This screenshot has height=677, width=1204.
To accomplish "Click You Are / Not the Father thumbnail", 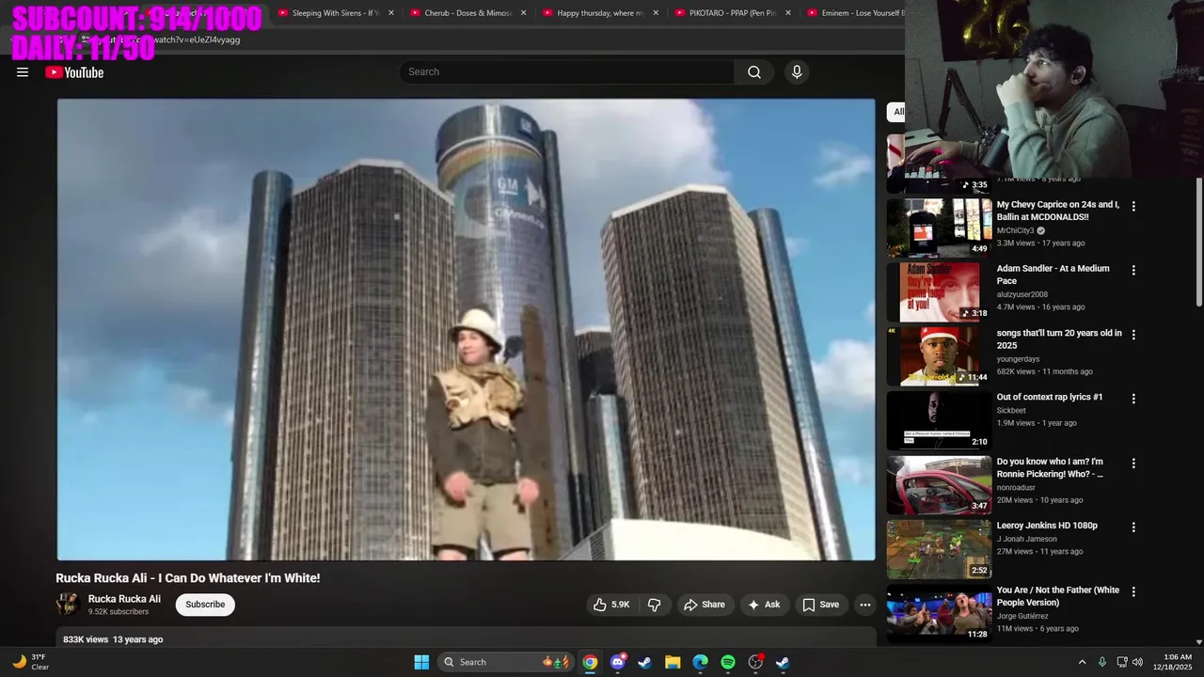I will click(939, 613).
